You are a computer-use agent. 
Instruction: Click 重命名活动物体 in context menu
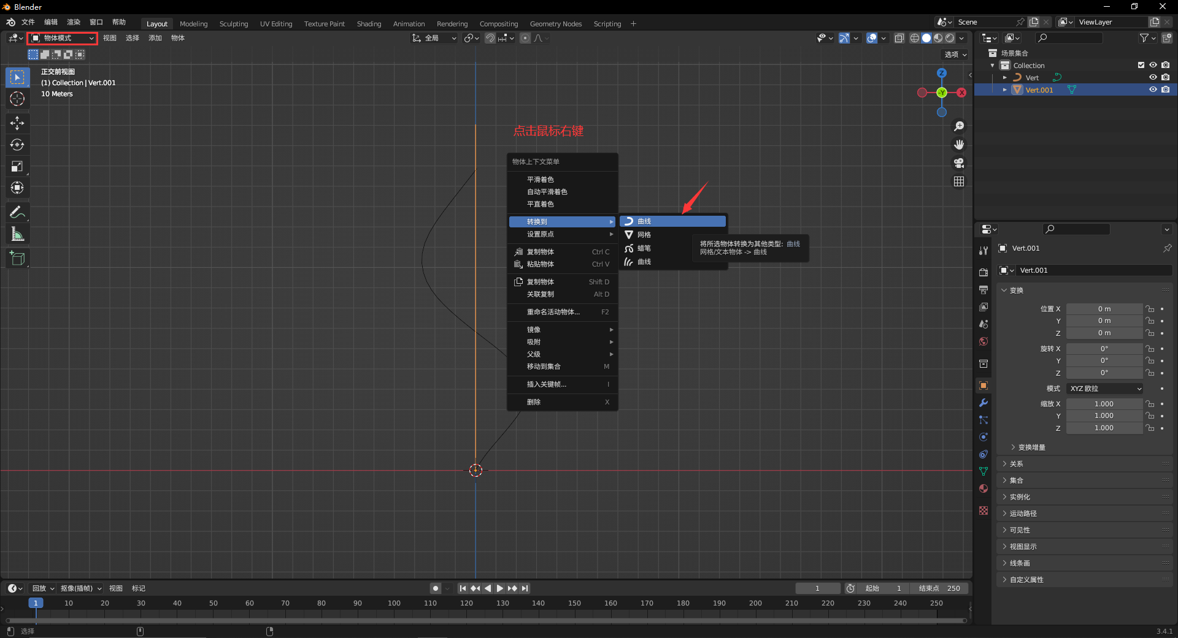coord(553,312)
